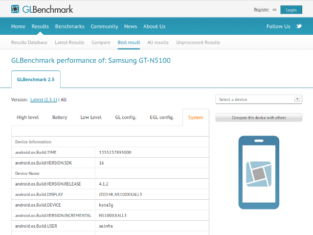Click the Follow Us label
Screen dimensions: 313x235
[x=278, y=26]
